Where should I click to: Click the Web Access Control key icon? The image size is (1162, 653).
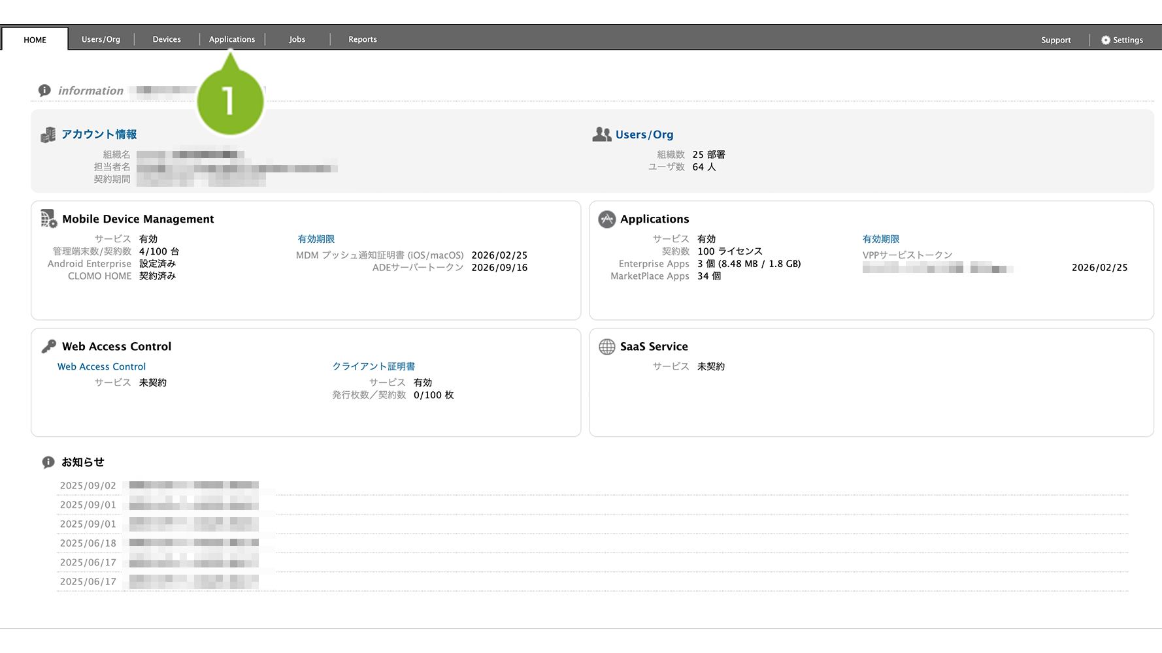click(x=49, y=347)
